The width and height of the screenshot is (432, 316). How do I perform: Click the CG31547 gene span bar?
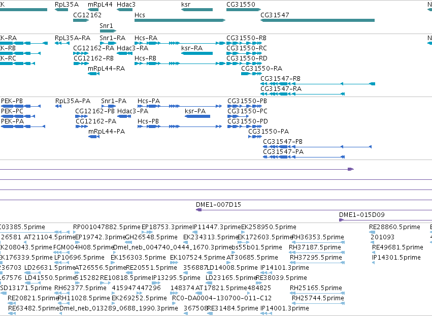317,20
